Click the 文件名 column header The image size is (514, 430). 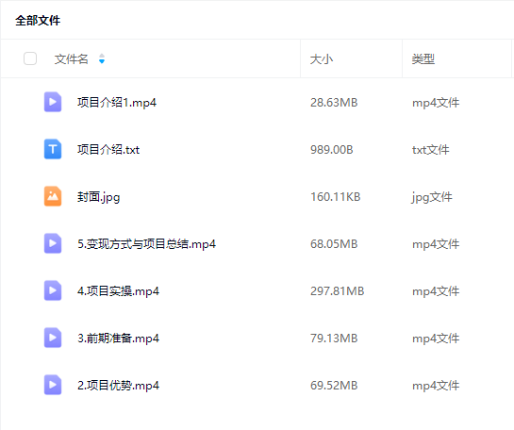(71, 59)
